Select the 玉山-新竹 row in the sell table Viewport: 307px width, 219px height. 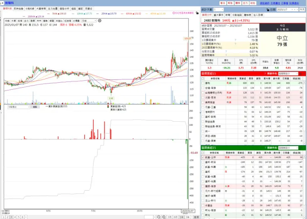point(253,201)
